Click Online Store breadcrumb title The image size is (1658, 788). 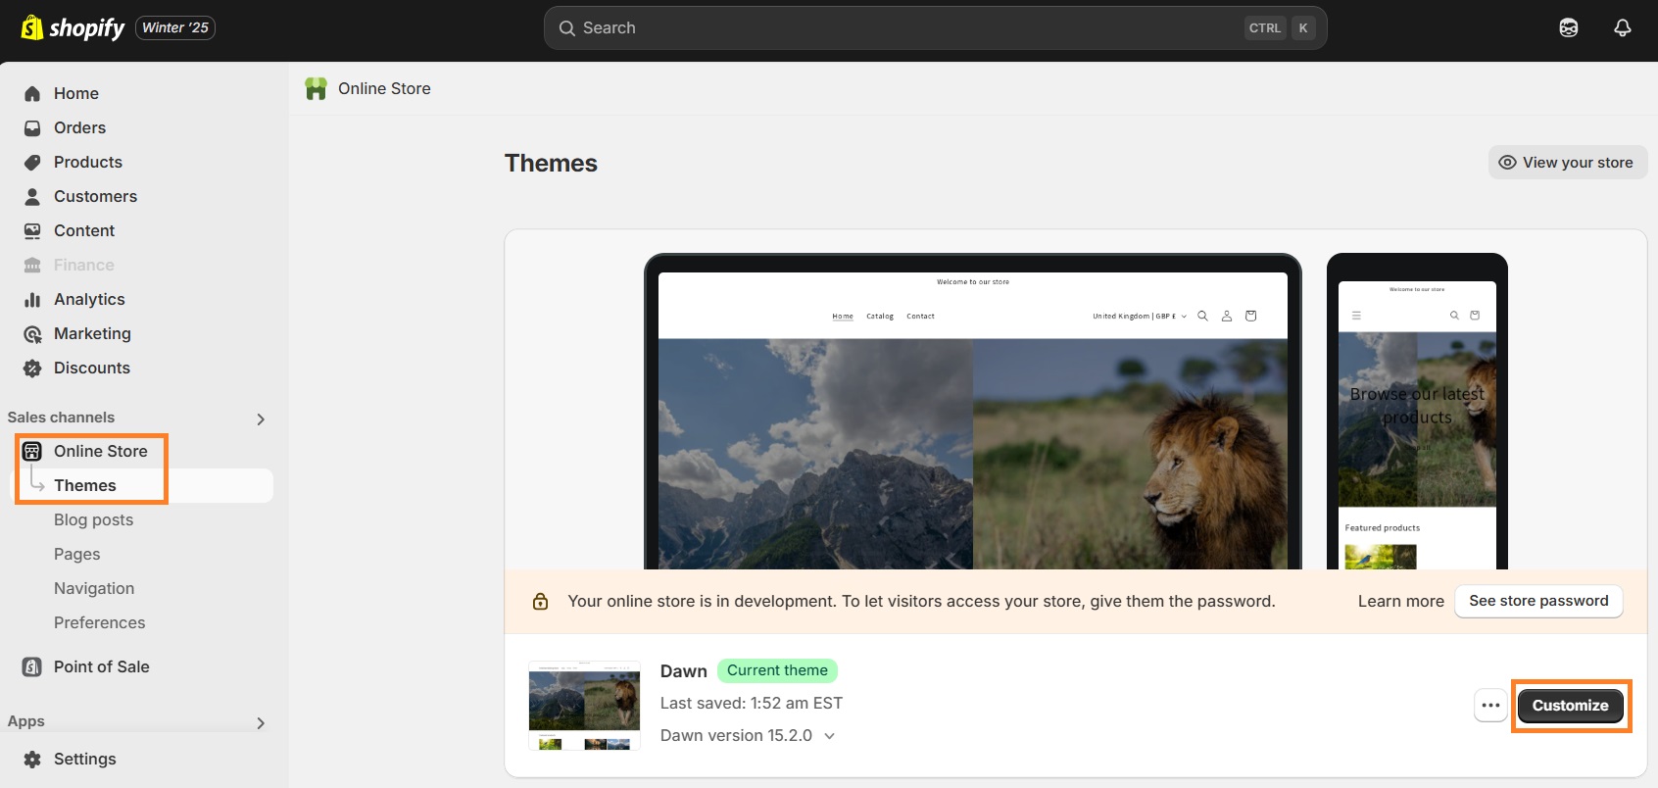coord(384,89)
